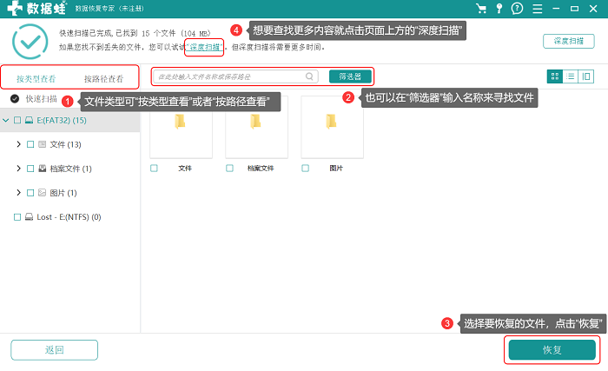Open the shopping cart icon
Viewport: 608px width, 371px height.
tap(481, 9)
